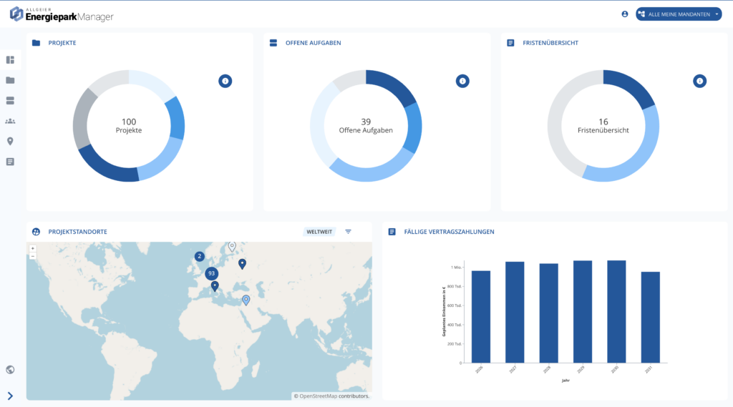733x407 pixels.
Task: Open the map filter options icon
Action: [349, 232]
